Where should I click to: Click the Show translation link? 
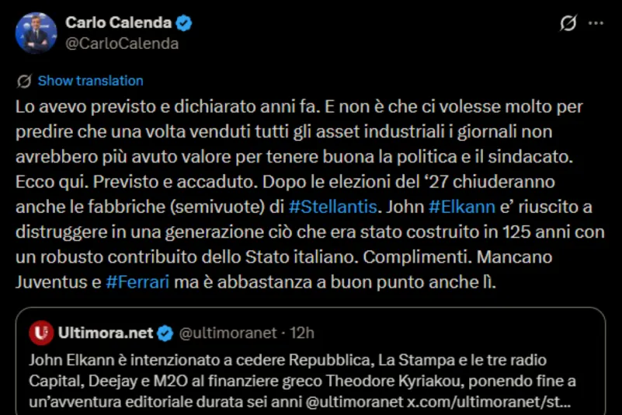[x=90, y=81]
